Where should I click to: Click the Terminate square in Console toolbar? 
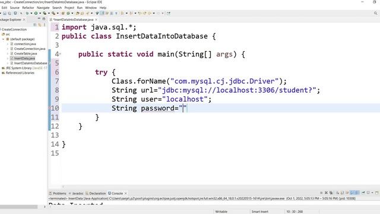pos(321,193)
